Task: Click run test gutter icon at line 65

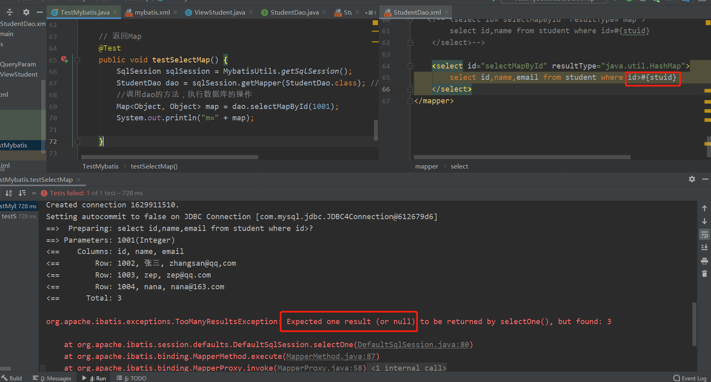Action: pos(64,60)
